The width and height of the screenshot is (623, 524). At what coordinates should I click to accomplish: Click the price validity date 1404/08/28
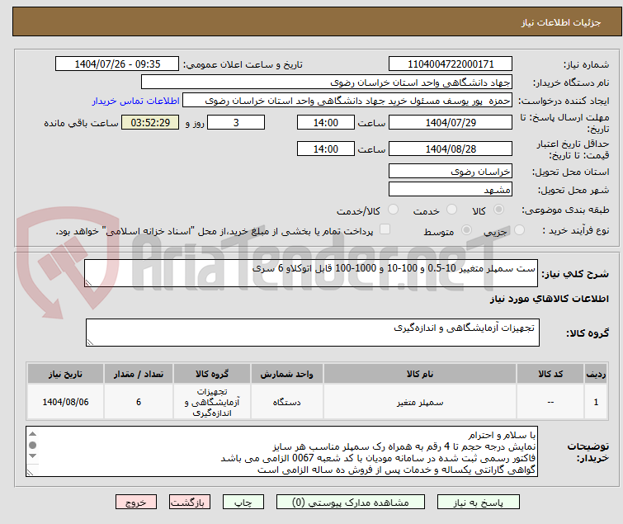(451, 149)
